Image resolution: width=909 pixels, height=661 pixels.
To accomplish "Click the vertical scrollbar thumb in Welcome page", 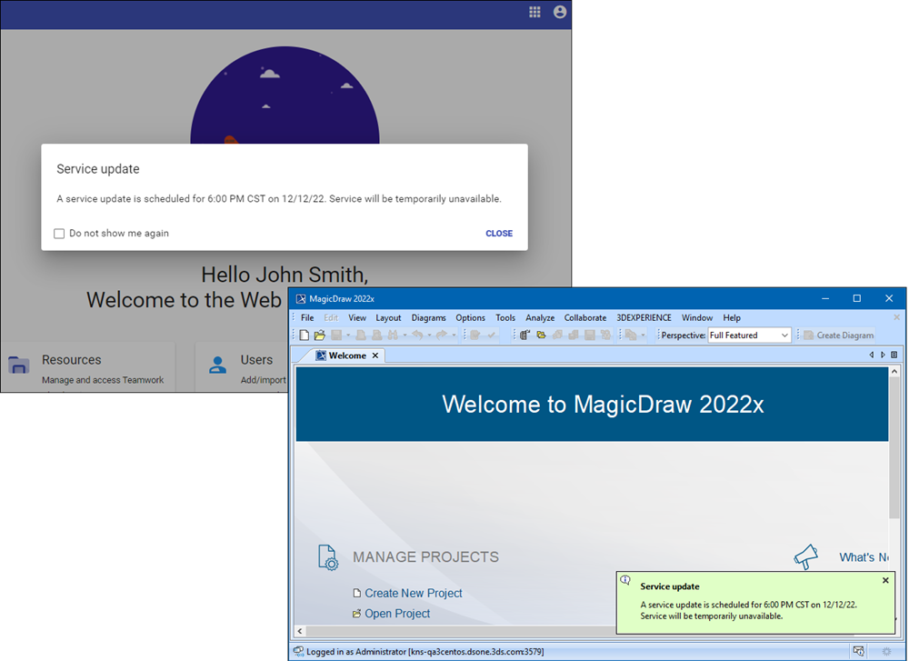I will tap(894, 447).
